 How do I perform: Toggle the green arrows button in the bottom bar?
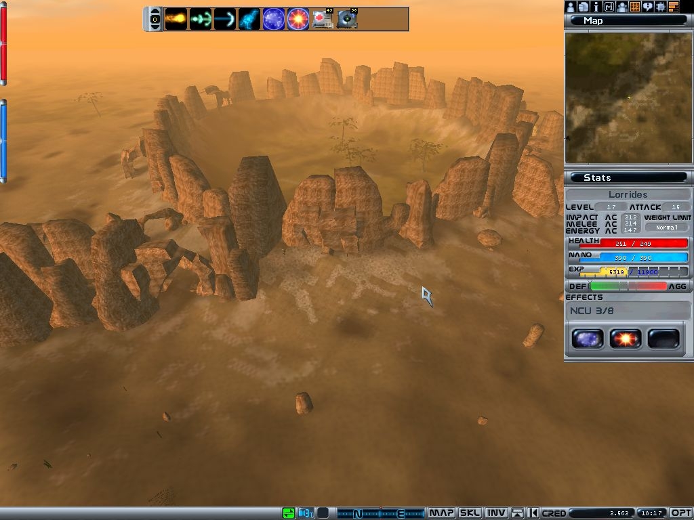point(289,513)
